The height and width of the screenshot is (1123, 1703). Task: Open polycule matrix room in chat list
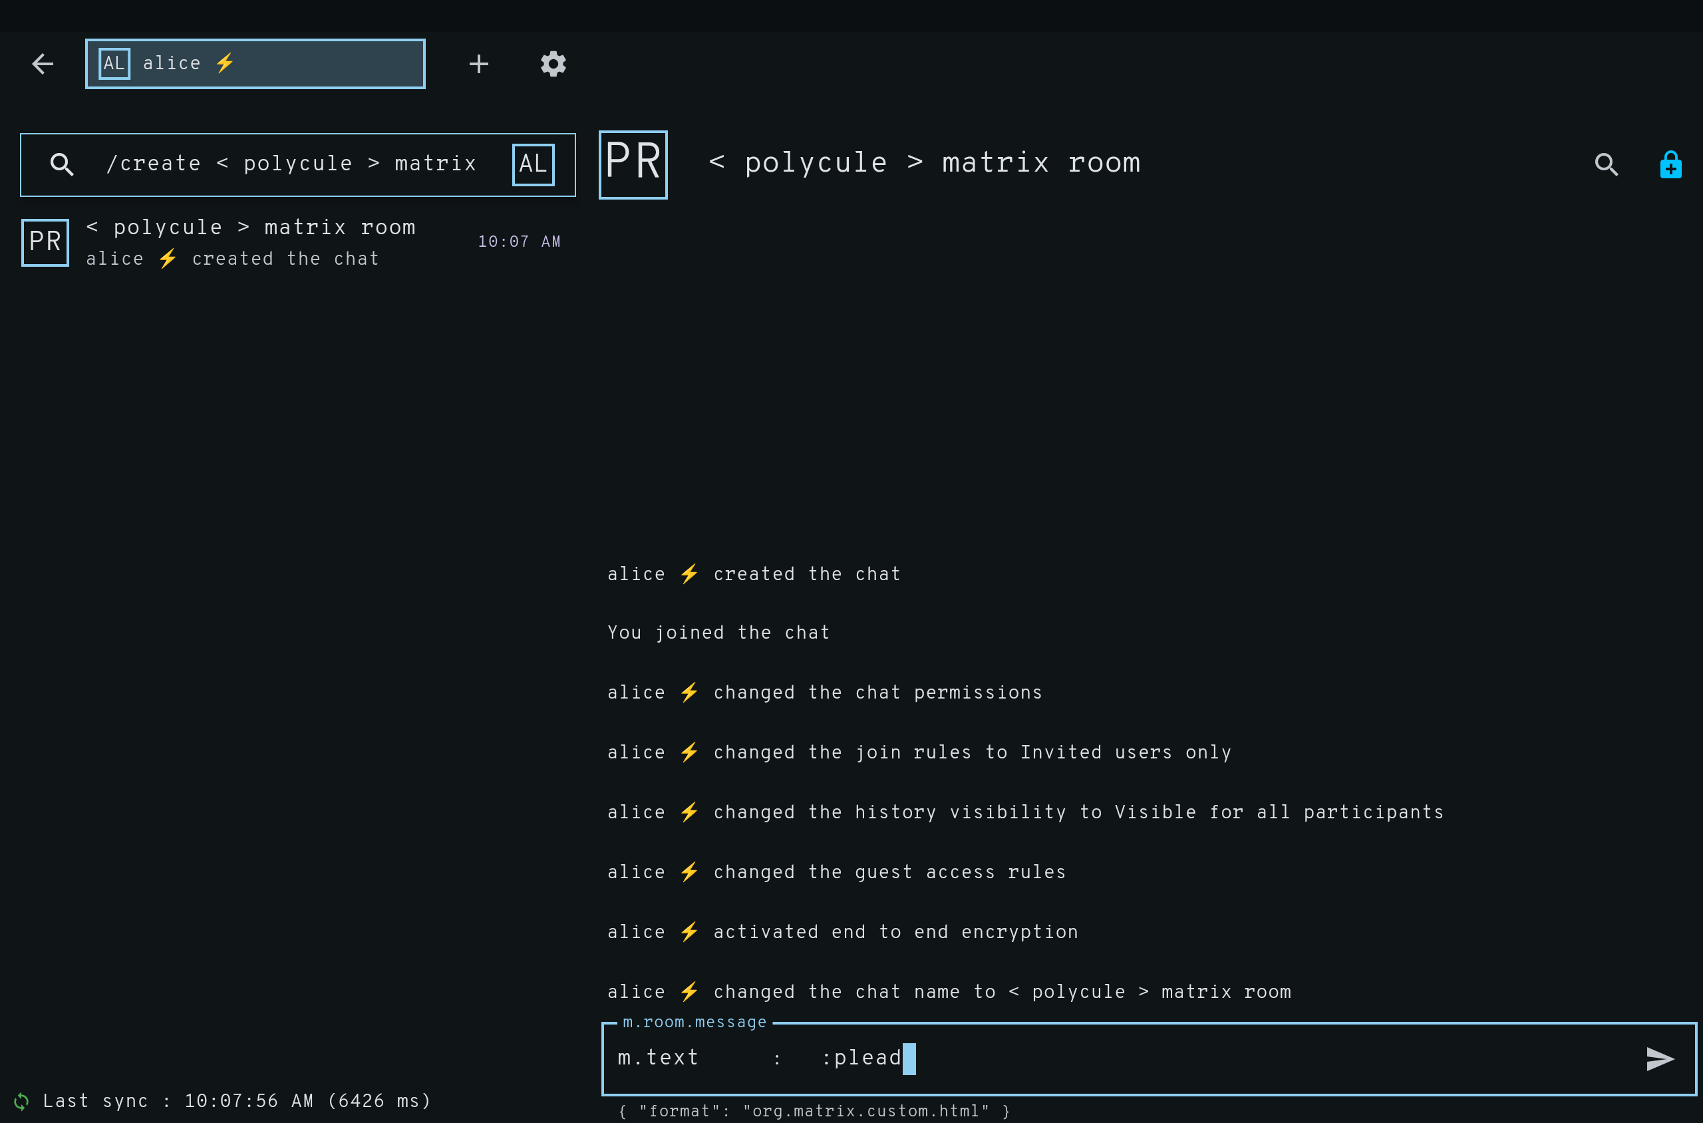tap(251, 242)
